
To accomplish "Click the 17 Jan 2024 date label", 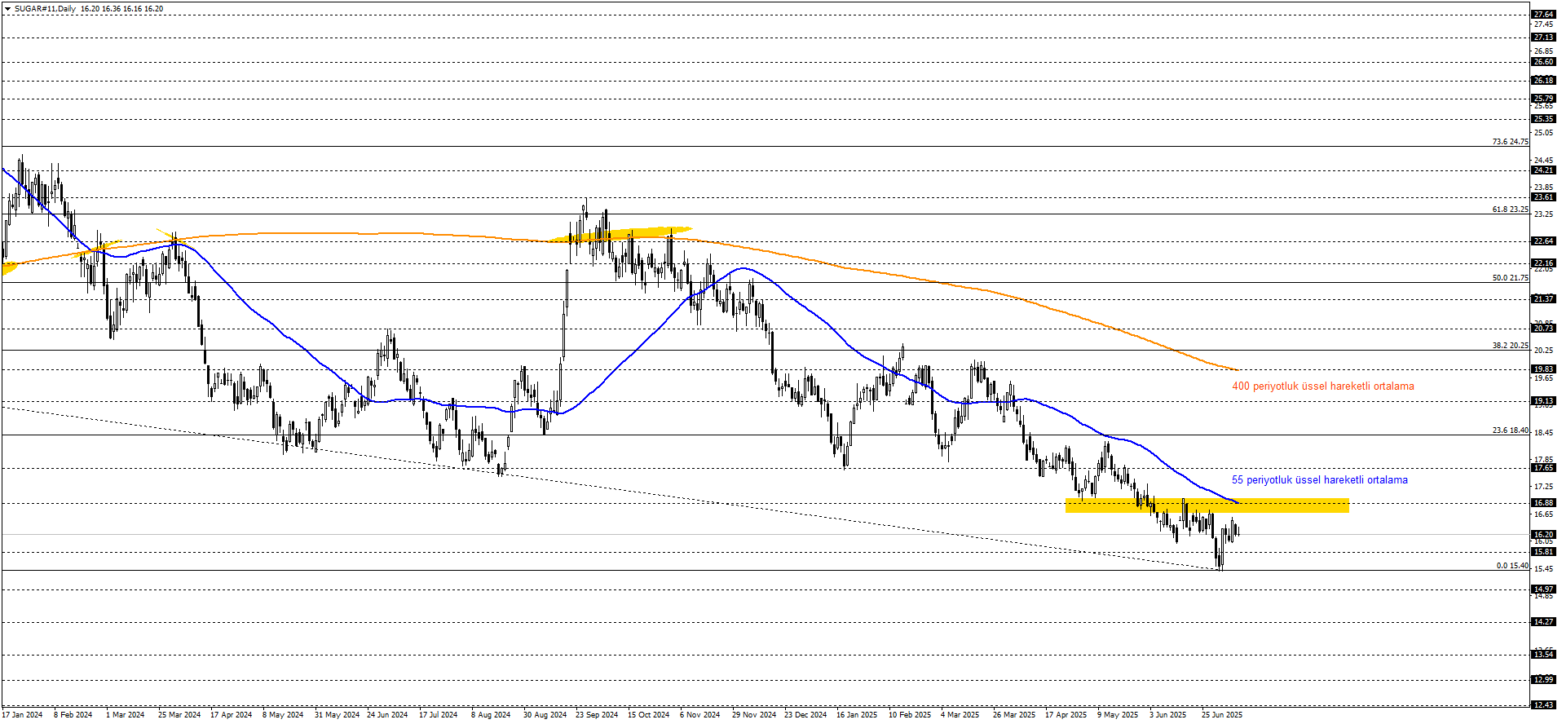I will [x=22, y=715].
